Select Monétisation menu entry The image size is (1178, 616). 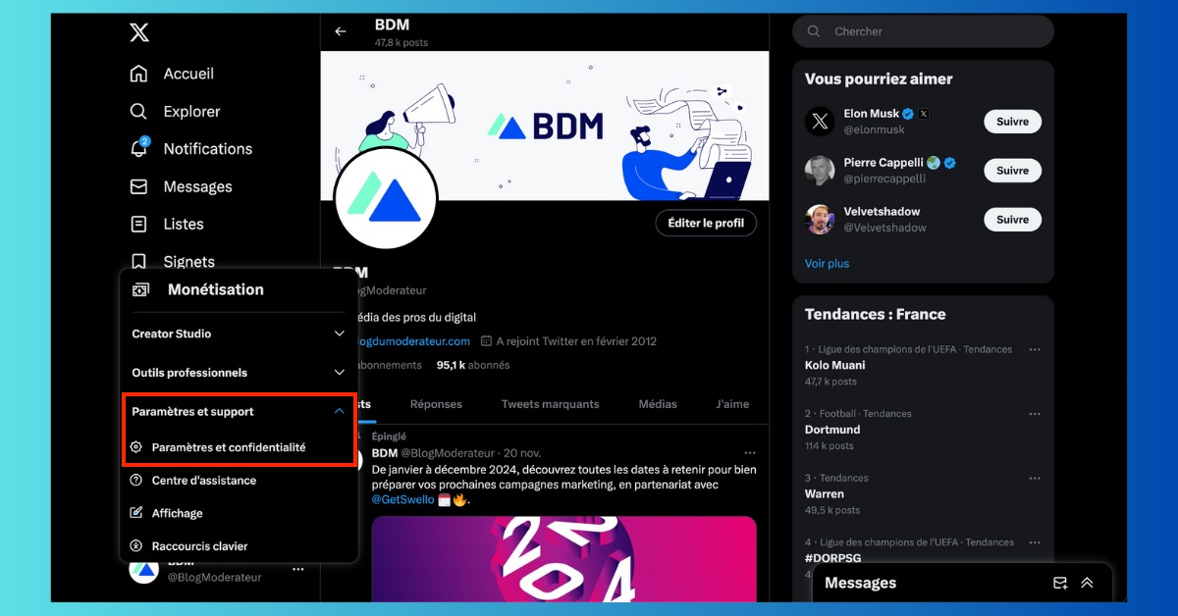point(239,289)
